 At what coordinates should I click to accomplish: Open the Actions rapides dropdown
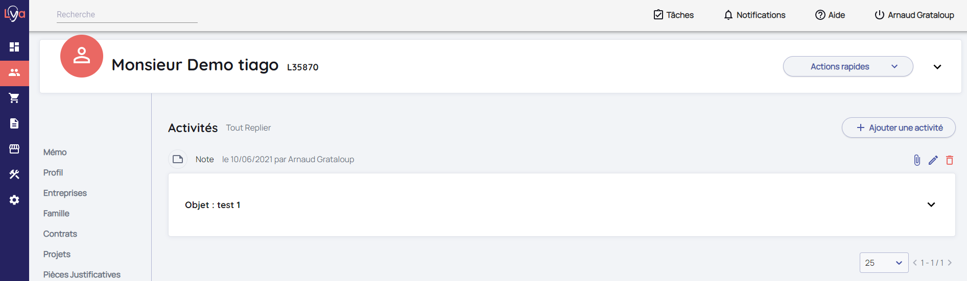click(x=847, y=67)
